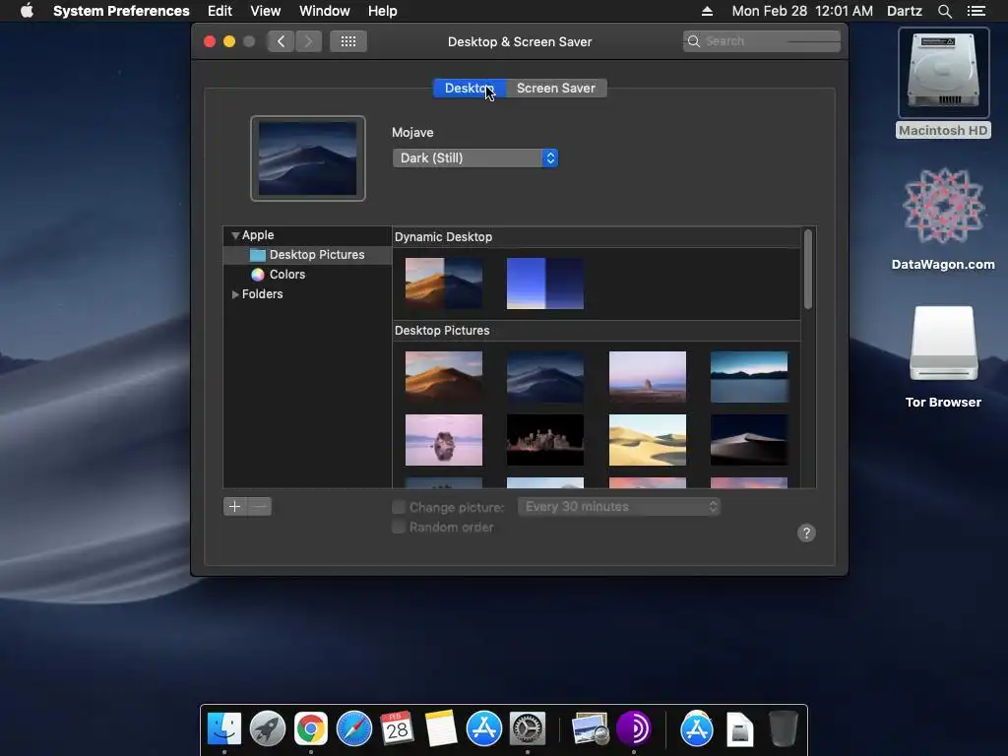Image resolution: width=1008 pixels, height=756 pixels.
Task: Open Launchpad rocket icon in Dock
Action: 268,728
